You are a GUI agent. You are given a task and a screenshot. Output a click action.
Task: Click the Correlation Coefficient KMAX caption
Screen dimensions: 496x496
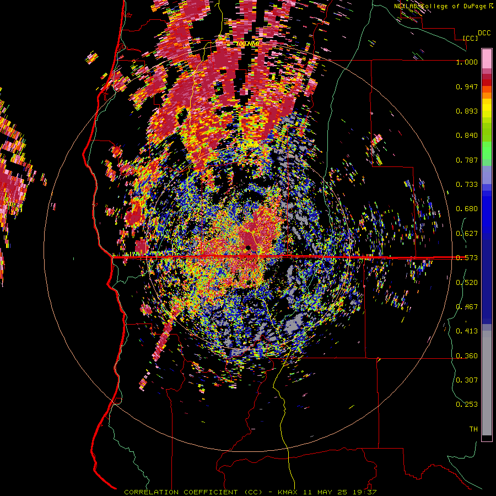click(x=250, y=492)
